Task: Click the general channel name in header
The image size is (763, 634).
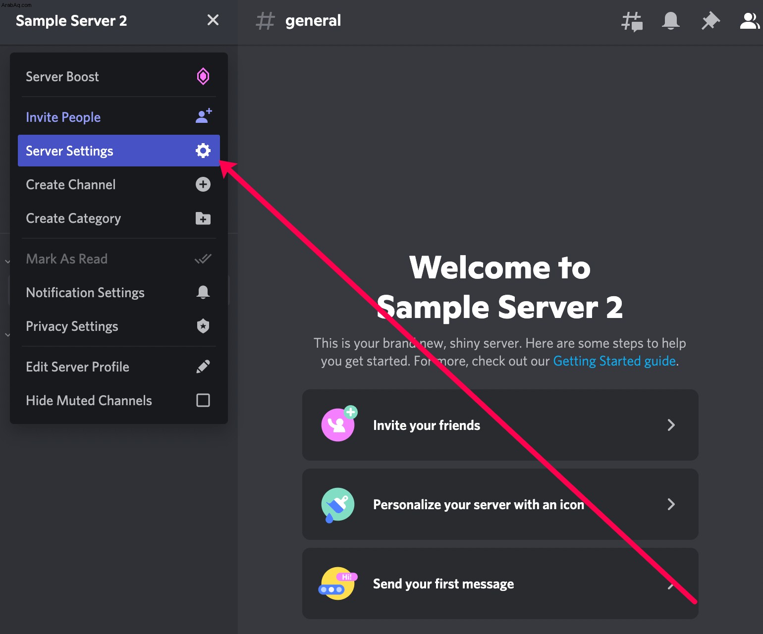Action: click(x=313, y=21)
